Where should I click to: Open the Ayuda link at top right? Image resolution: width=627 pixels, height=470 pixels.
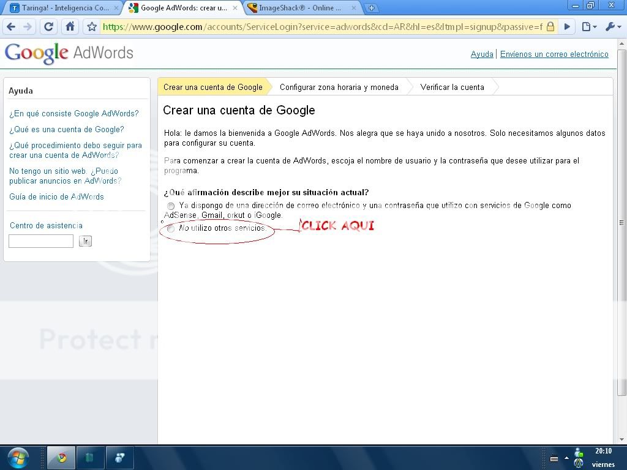tap(482, 54)
